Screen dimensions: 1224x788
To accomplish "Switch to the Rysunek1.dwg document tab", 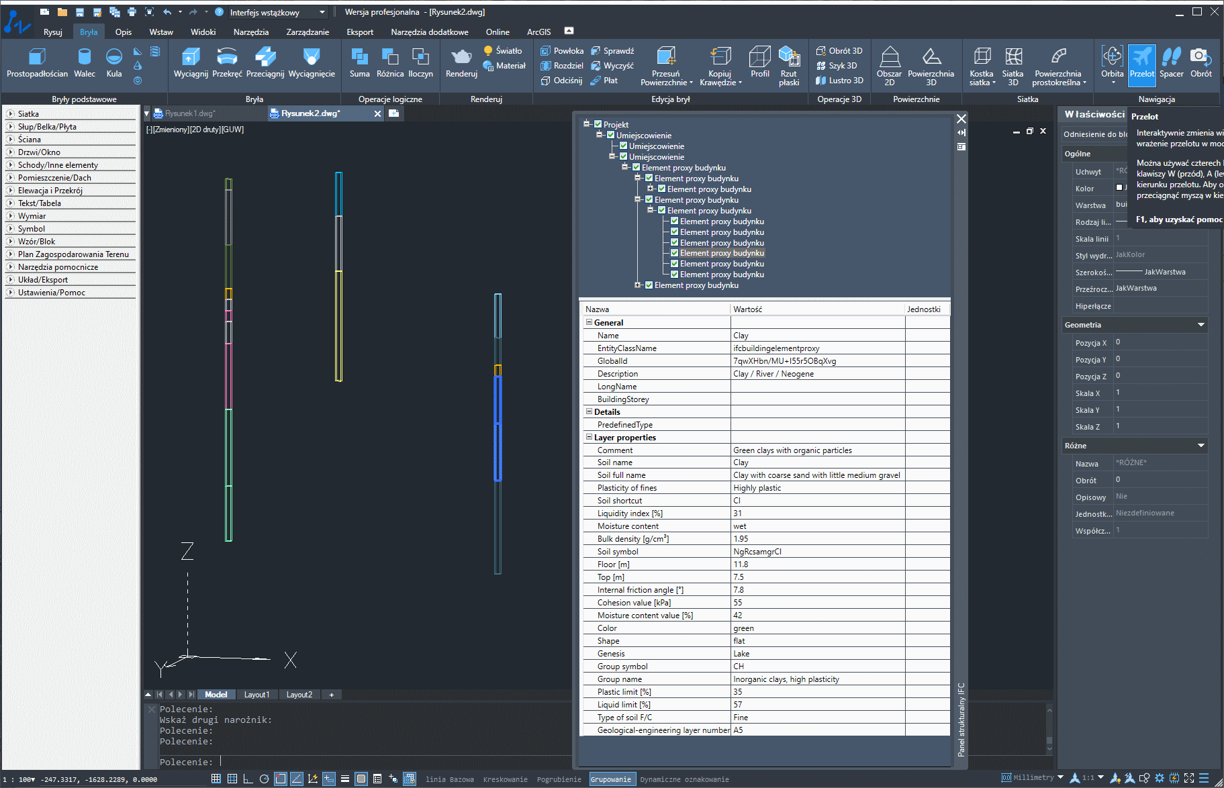I will click(x=191, y=113).
